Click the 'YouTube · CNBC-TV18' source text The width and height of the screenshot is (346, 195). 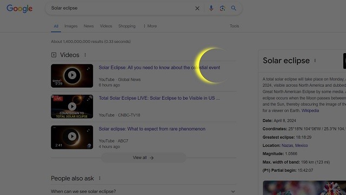coord(119,115)
